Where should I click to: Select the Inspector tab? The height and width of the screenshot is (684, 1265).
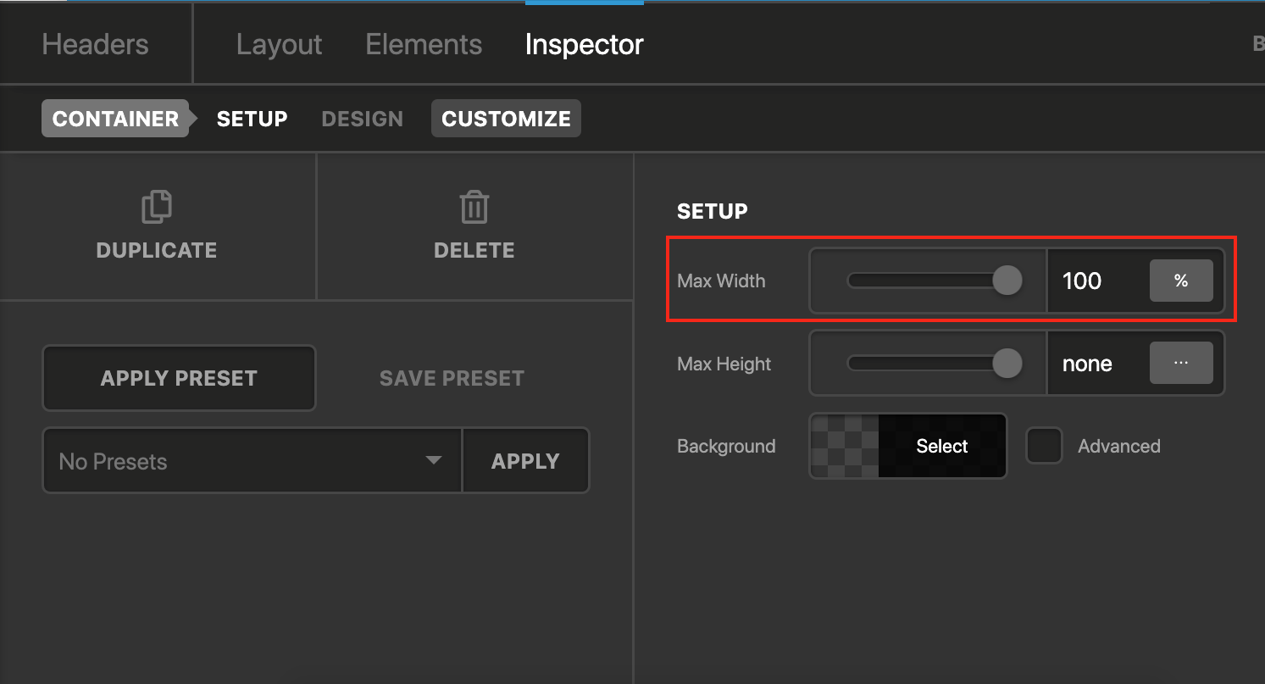[585, 44]
